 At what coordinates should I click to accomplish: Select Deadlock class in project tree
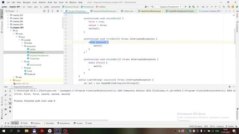click(x=31, y=74)
